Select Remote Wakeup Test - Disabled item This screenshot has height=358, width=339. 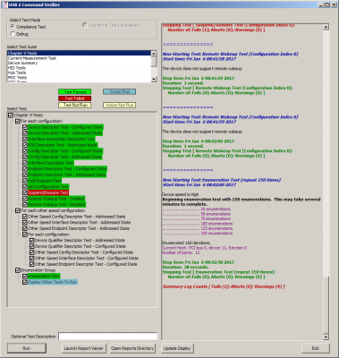(56, 205)
